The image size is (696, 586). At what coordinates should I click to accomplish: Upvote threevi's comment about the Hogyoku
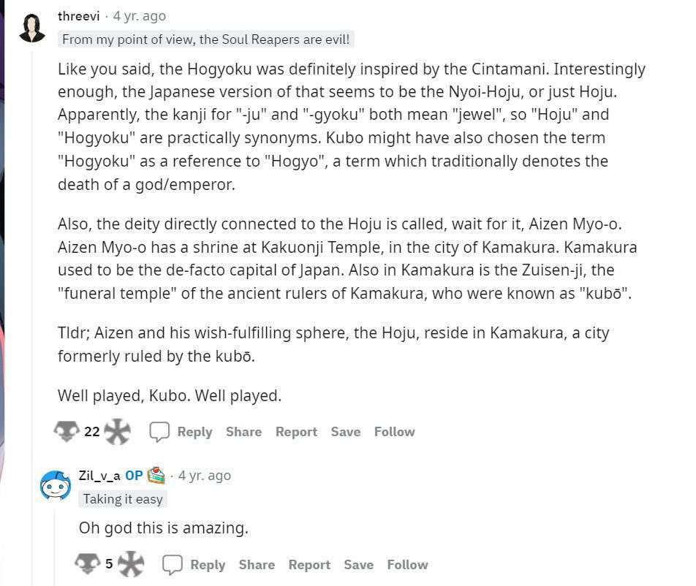tap(67, 431)
